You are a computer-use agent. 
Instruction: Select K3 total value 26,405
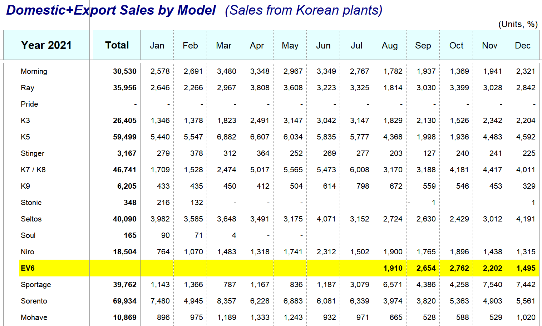click(125, 121)
